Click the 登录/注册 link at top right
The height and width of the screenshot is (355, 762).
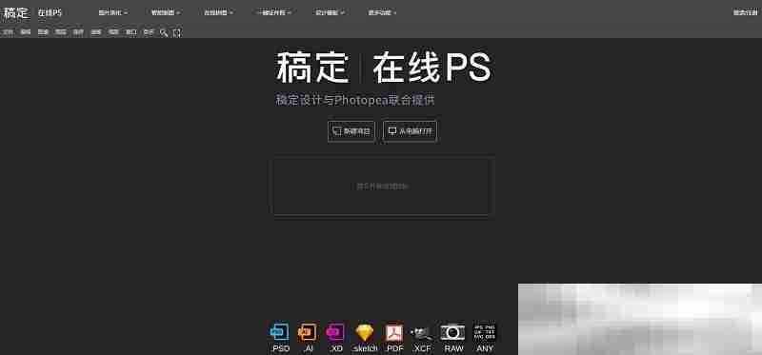(x=745, y=13)
